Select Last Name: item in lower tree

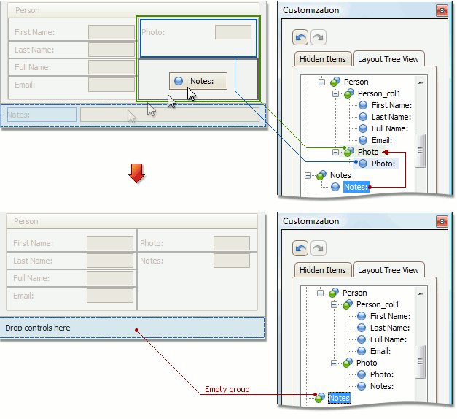(x=390, y=328)
